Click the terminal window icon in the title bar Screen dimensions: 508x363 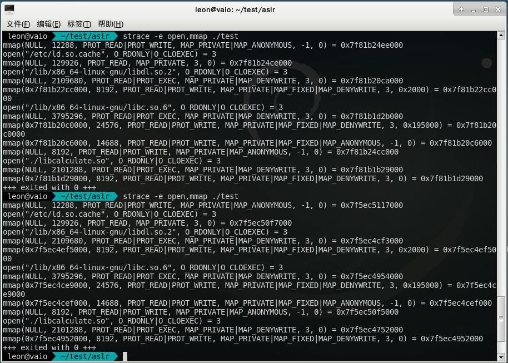click(9, 9)
